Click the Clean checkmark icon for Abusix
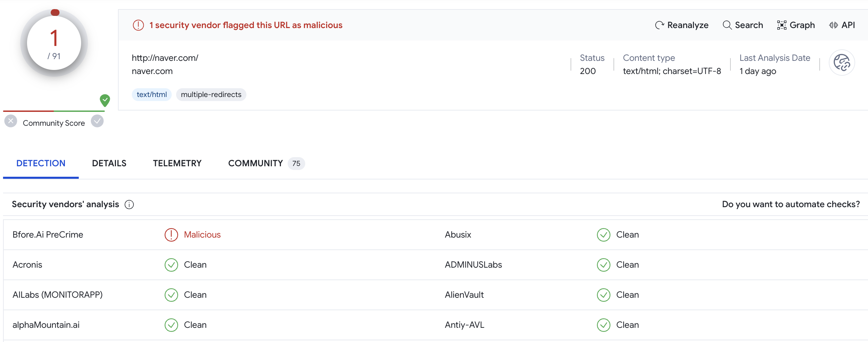Viewport: 868px width, 342px height. [x=604, y=235]
